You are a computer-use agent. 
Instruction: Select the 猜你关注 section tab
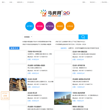tap(14, 48)
